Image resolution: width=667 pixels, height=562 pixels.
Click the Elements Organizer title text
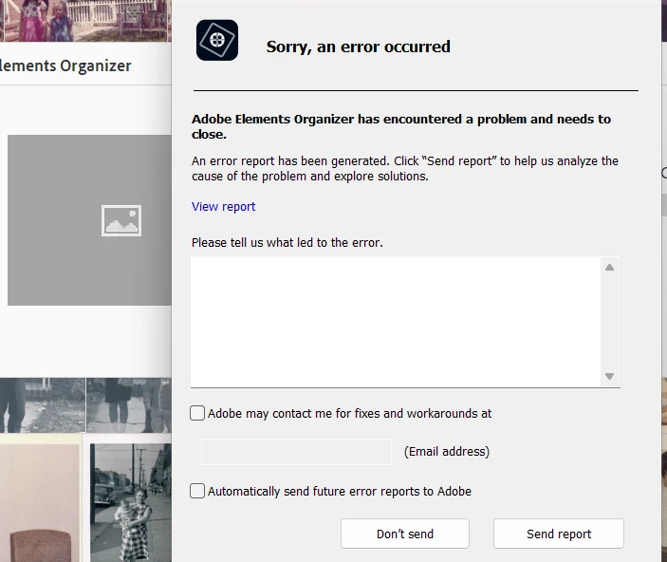(x=65, y=66)
